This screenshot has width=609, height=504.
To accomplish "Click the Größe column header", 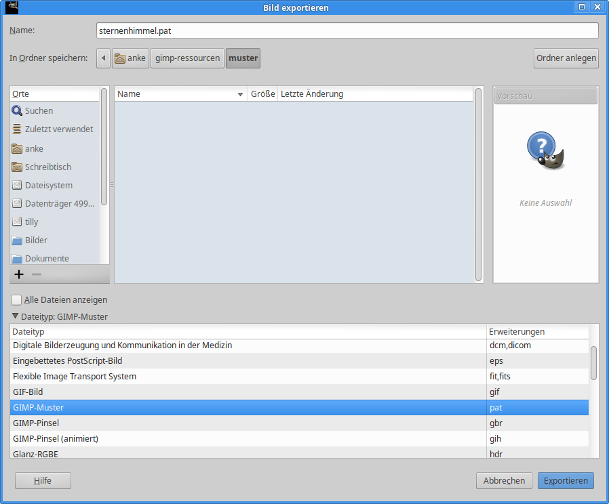I will point(263,94).
